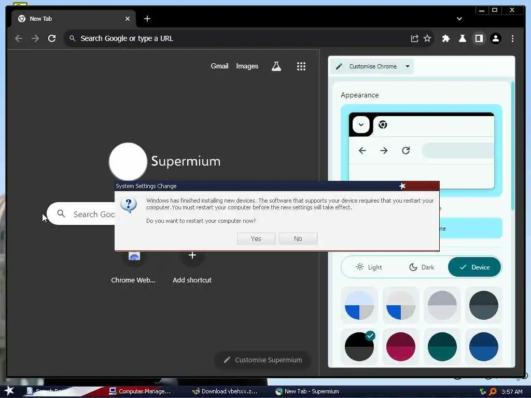Click the question mark icon in the dialog
531x398 pixels.
(x=129, y=205)
